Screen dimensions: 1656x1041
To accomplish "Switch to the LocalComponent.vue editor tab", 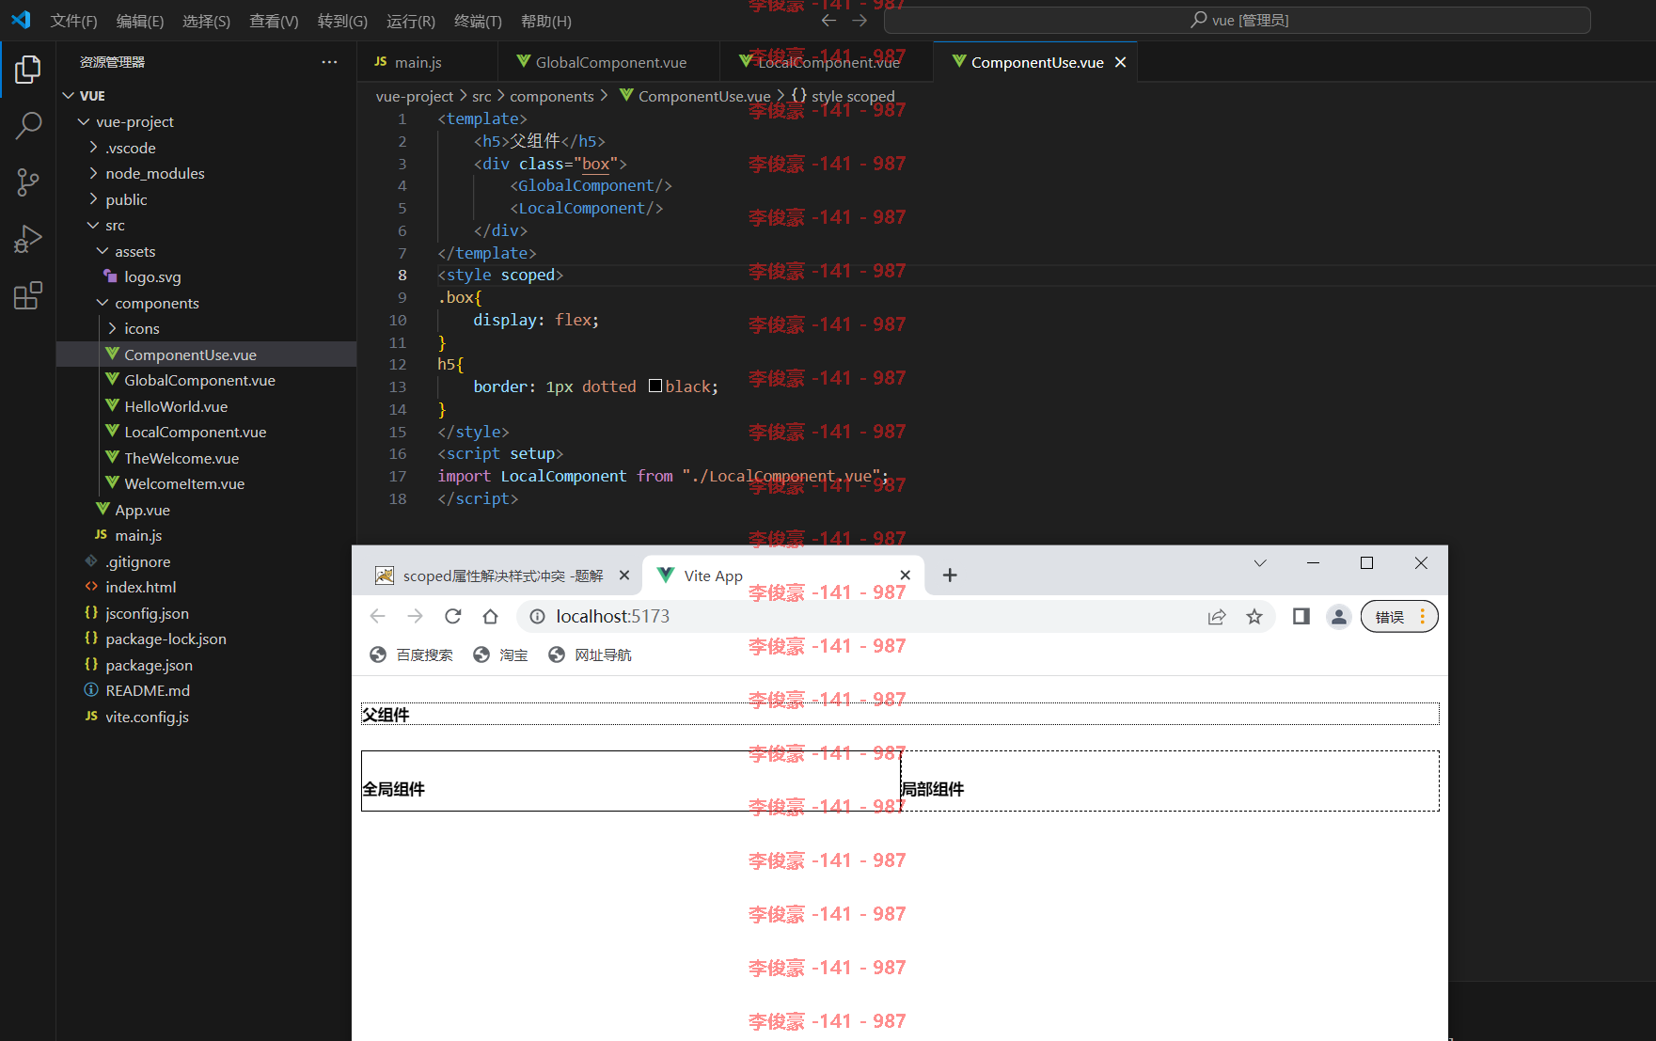I will (x=828, y=62).
